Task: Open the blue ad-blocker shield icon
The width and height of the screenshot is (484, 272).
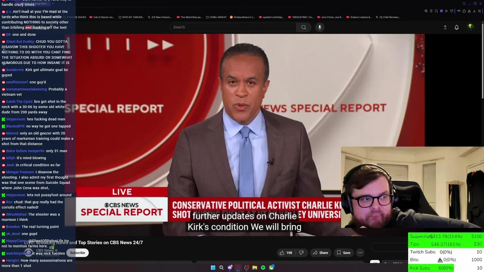Action: tap(441, 11)
